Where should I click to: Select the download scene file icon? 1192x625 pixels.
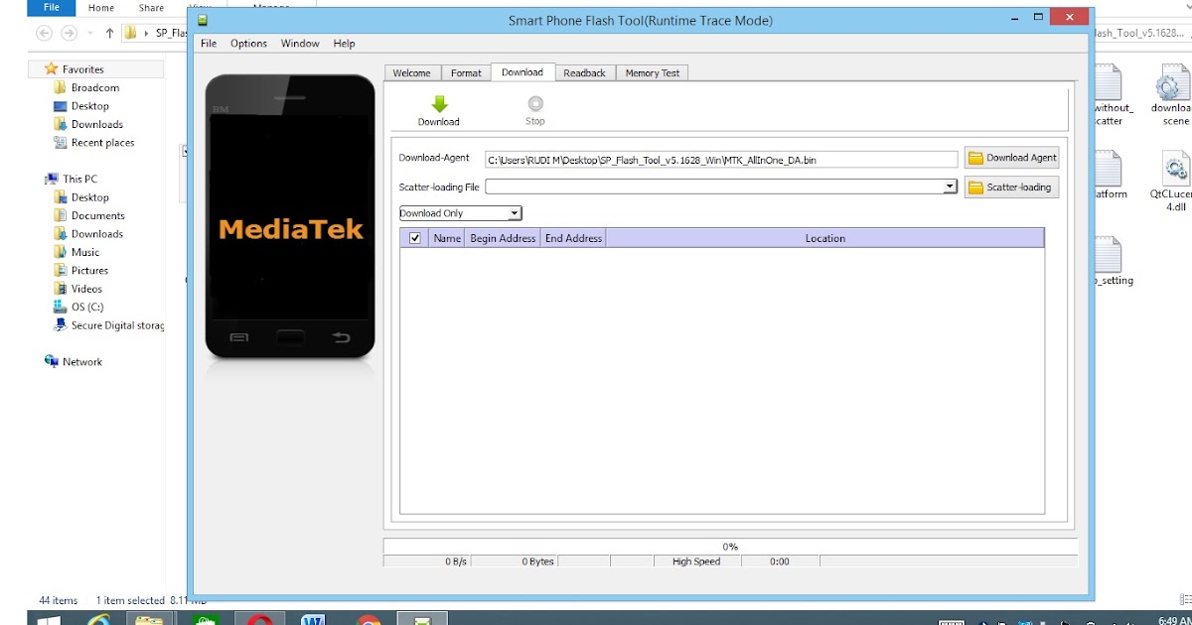tap(1174, 83)
